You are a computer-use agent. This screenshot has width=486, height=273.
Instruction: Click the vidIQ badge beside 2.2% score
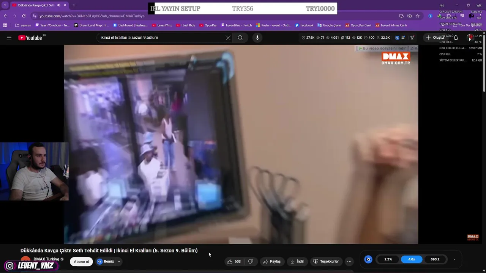click(x=368, y=259)
